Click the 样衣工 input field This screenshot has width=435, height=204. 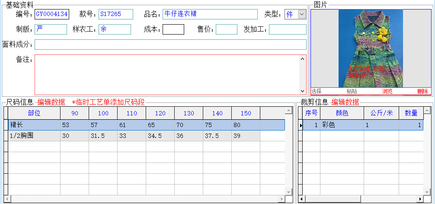pos(115,29)
